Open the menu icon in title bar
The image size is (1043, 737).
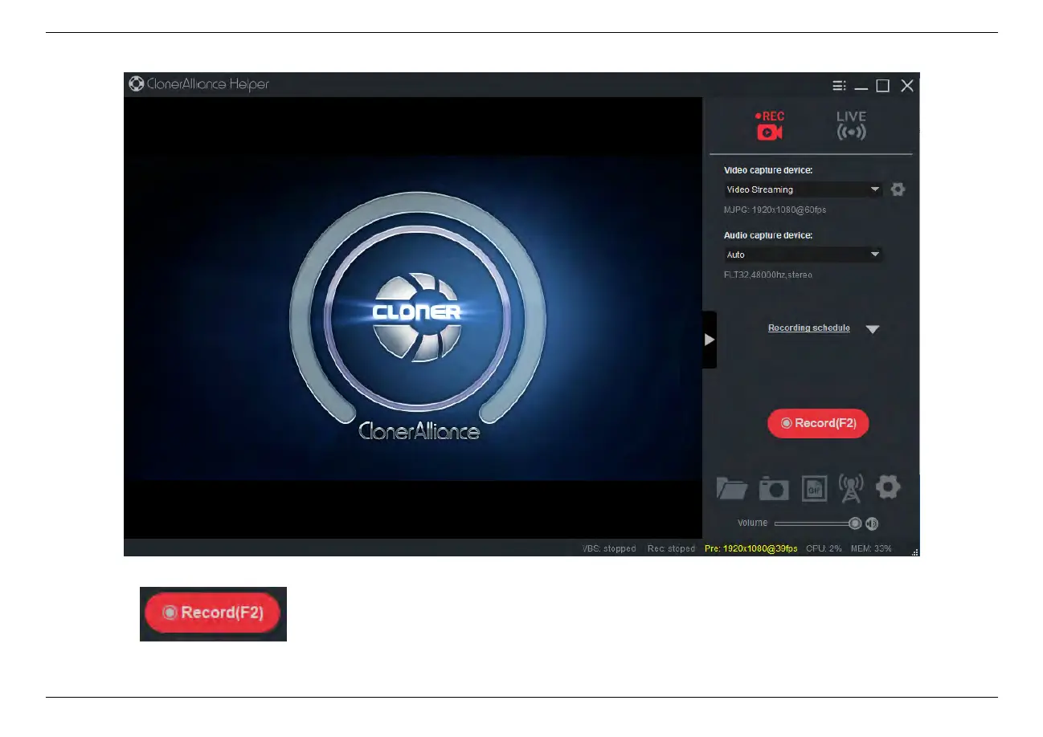click(x=838, y=86)
